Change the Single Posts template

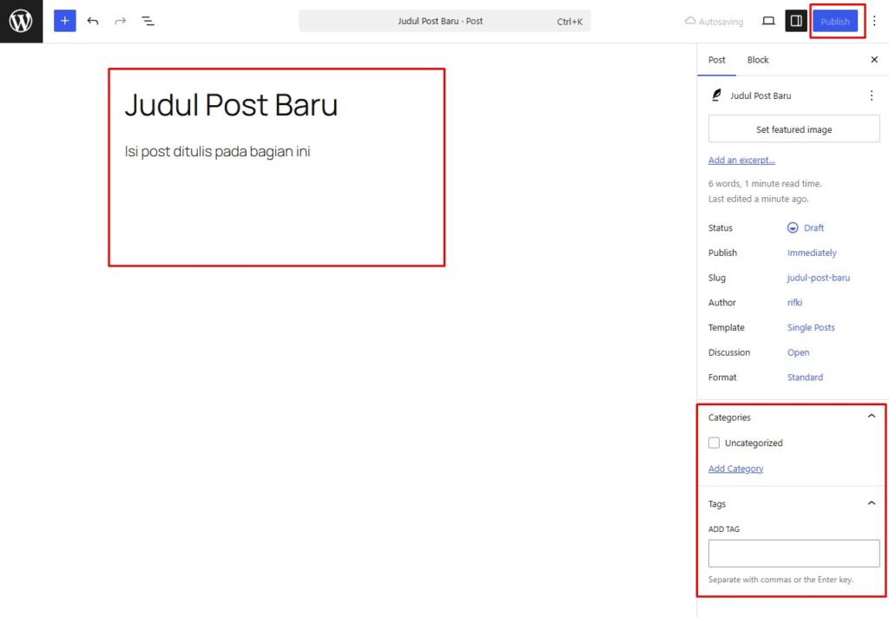coord(811,327)
